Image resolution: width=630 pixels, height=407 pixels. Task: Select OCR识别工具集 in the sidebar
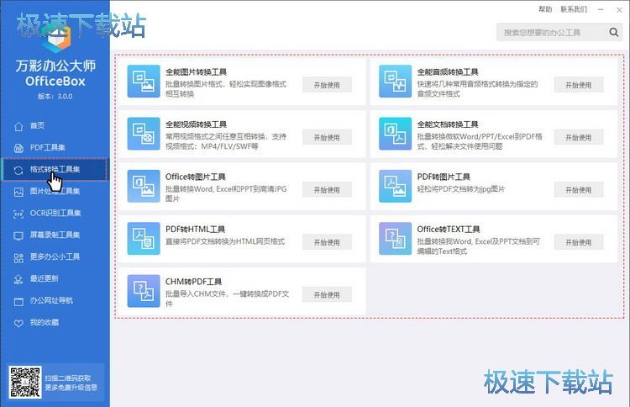pos(55,213)
